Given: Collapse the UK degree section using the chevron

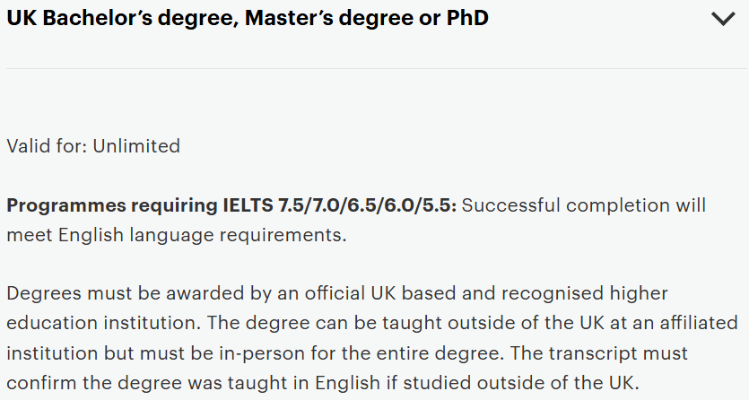Looking at the screenshot, I should click(x=722, y=19).
